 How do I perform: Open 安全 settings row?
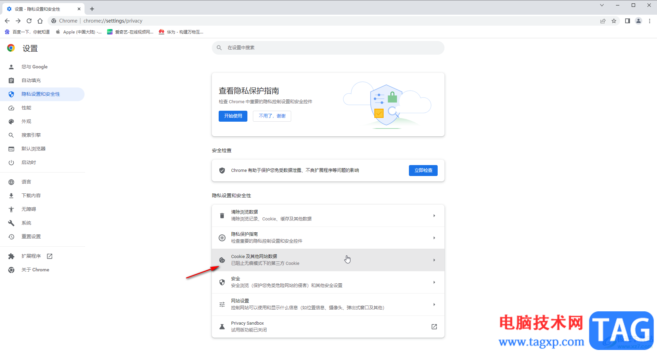pyautogui.click(x=328, y=282)
